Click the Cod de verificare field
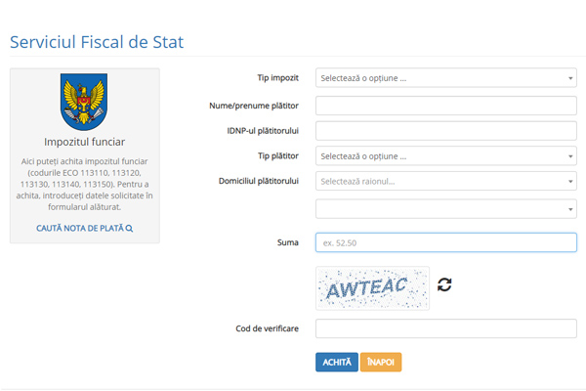This screenshot has width=586, height=391. pyautogui.click(x=446, y=328)
